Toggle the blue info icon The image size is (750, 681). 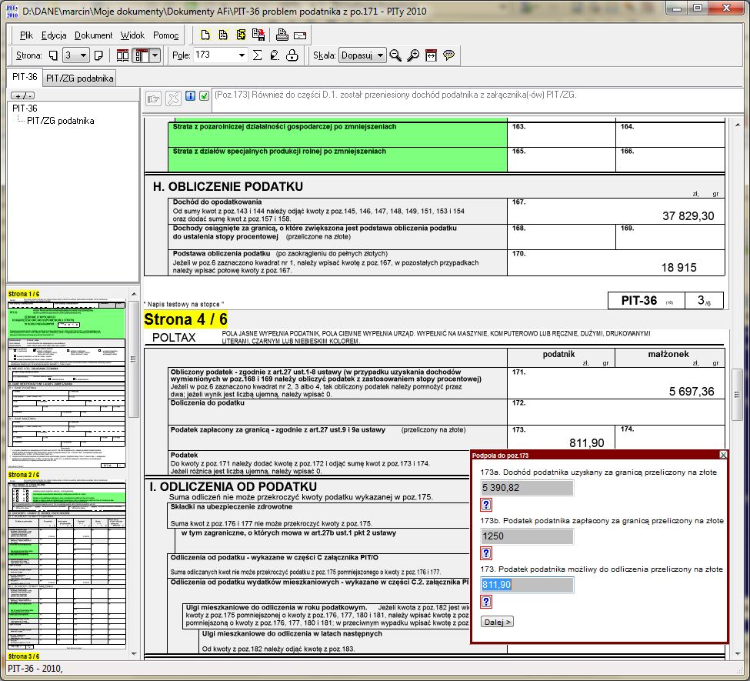pyautogui.click(x=191, y=97)
